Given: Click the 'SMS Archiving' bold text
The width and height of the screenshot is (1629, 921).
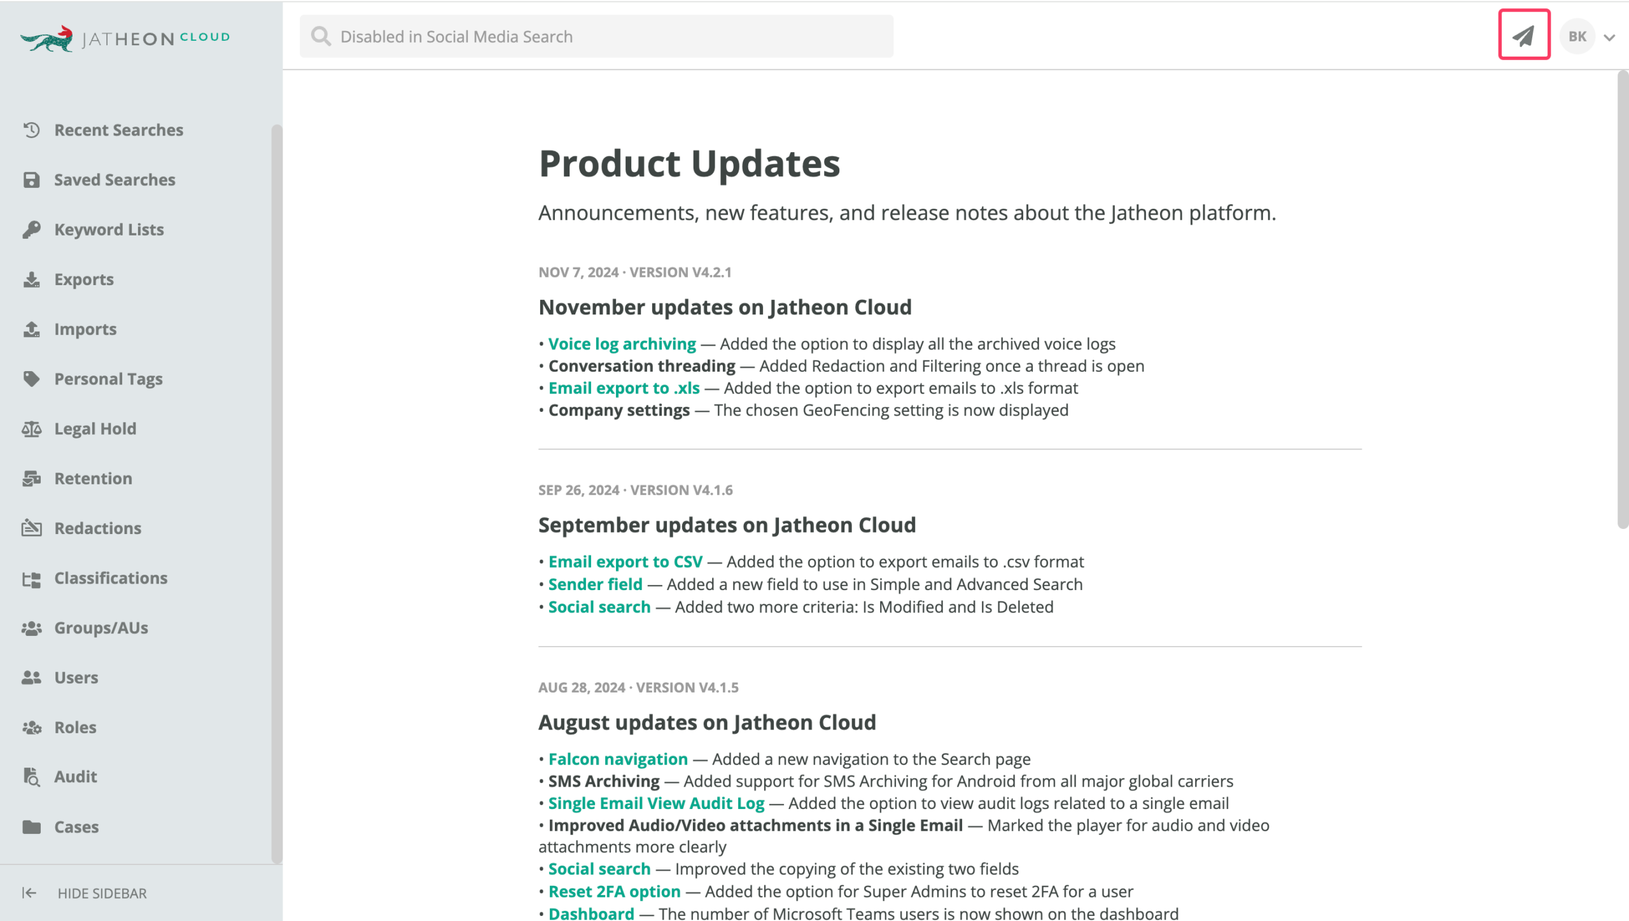Looking at the screenshot, I should (x=603, y=781).
